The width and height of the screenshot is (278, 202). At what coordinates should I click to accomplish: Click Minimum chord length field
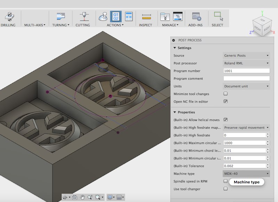click(245, 151)
